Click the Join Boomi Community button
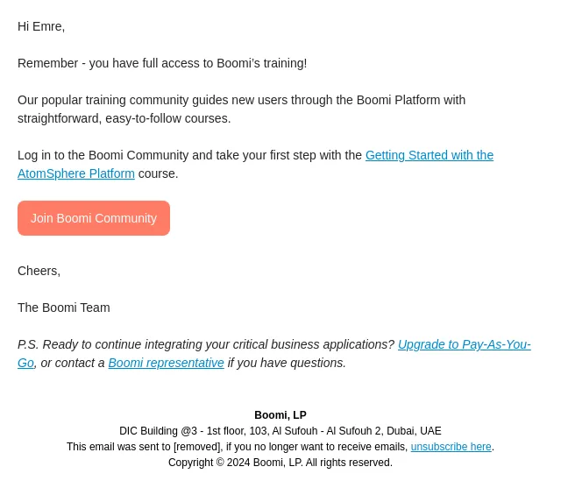The height and width of the screenshot is (488, 561). (x=94, y=218)
